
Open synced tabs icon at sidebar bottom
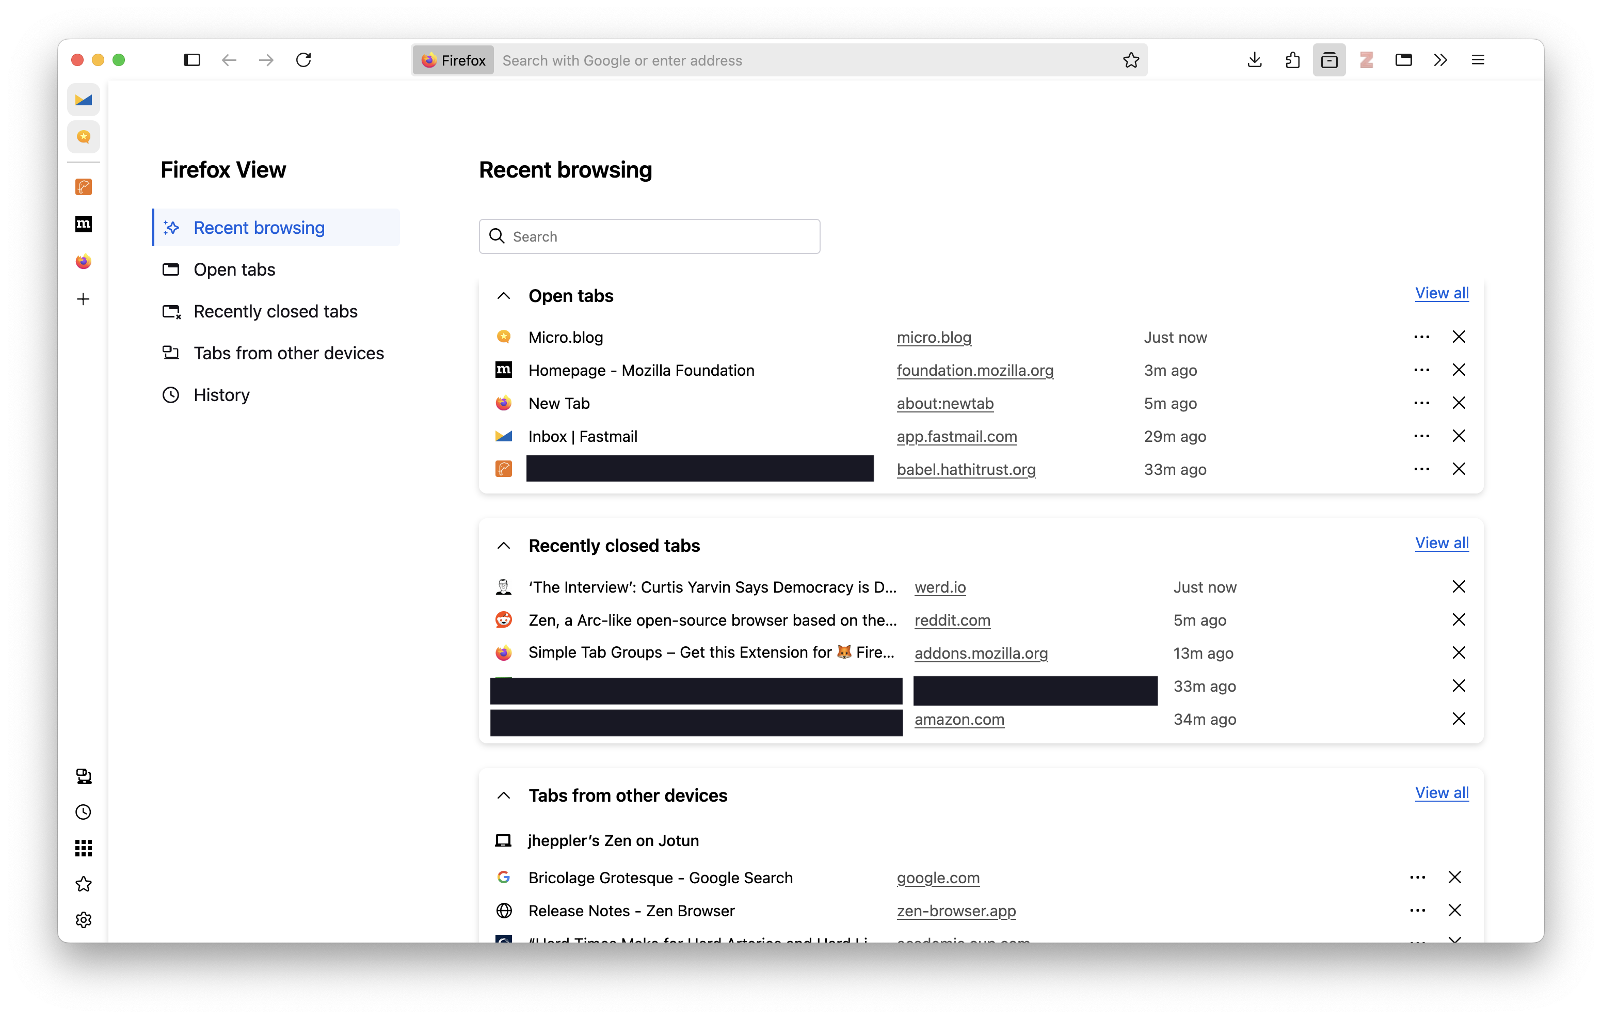[83, 776]
